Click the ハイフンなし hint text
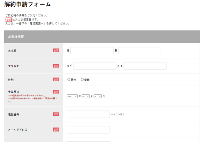Screen dimensions: 207x142 click(118, 114)
